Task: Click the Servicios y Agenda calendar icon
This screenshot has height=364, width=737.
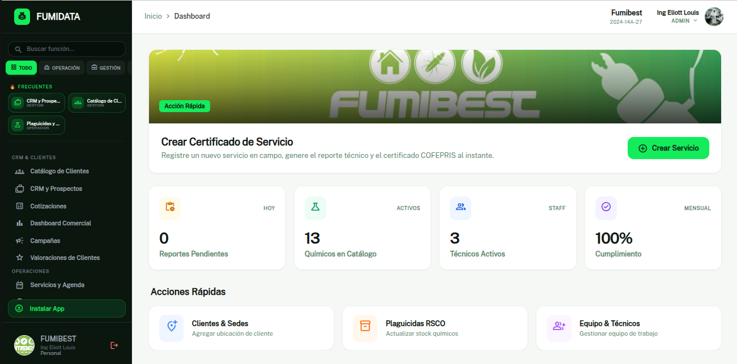Action: click(19, 285)
